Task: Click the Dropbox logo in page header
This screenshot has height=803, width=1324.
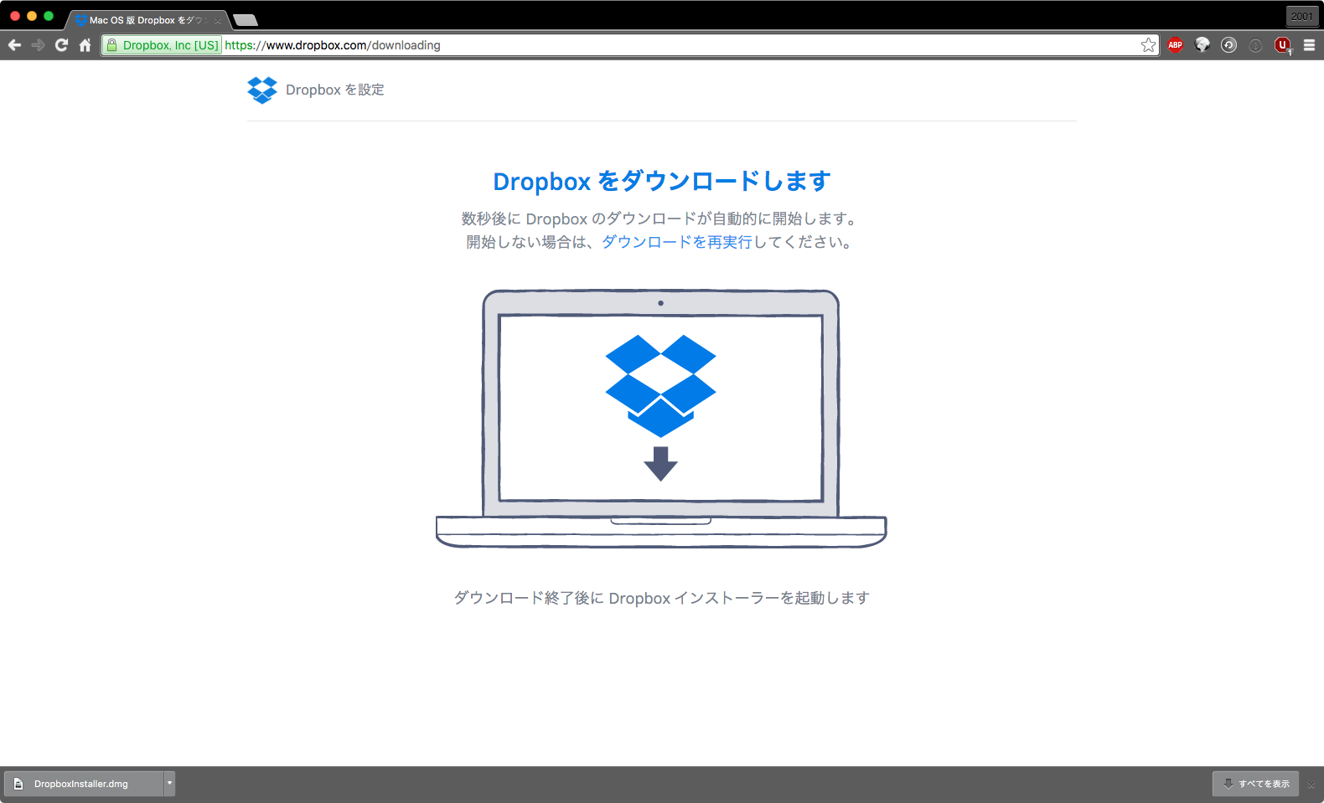Action: [x=262, y=90]
